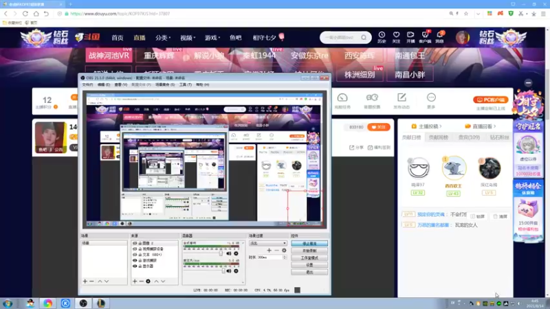This screenshot has height=309, width=550.
Task: Open OBS 工具(T) menu
Action: click(x=185, y=84)
